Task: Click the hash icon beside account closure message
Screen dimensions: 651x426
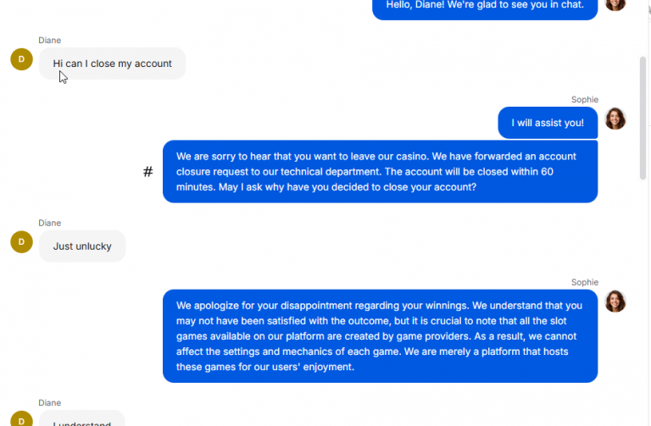Action: coord(147,171)
